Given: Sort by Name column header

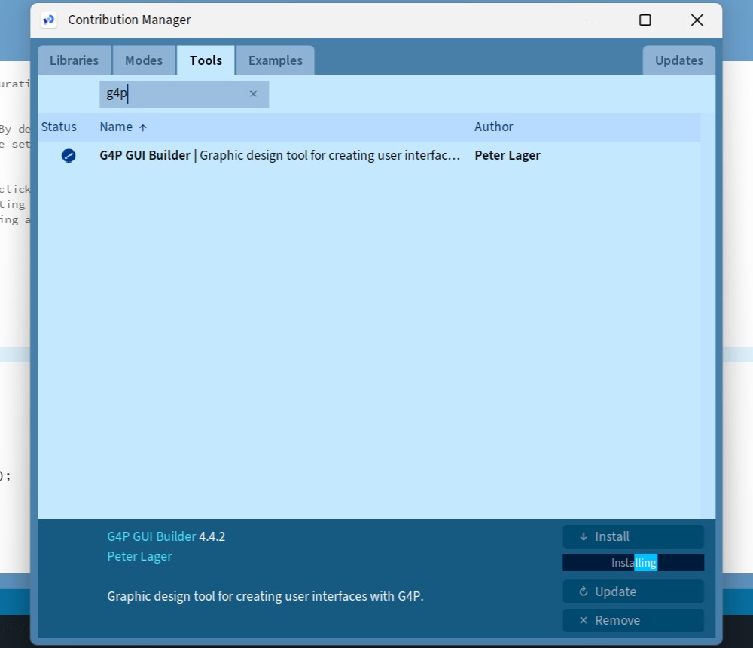Looking at the screenshot, I should coord(123,127).
